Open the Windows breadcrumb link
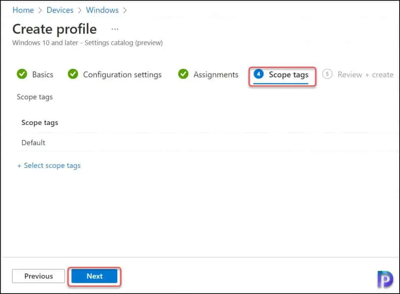The width and height of the screenshot is (400, 294). (102, 10)
